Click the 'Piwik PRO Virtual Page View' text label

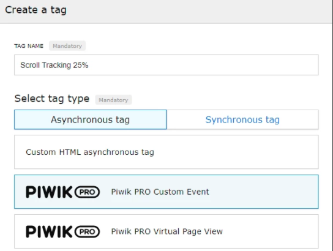click(167, 231)
